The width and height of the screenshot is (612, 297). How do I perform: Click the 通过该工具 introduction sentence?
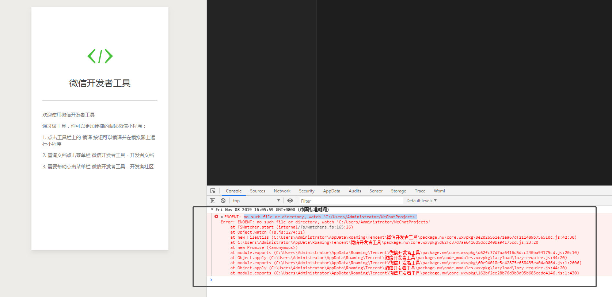pyautogui.click(x=94, y=126)
